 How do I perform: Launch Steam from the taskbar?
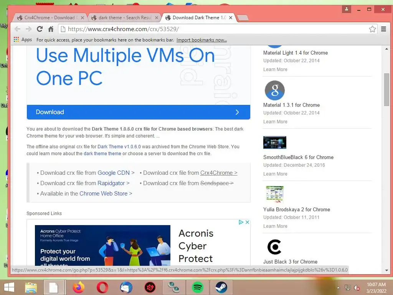[x=221, y=287]
